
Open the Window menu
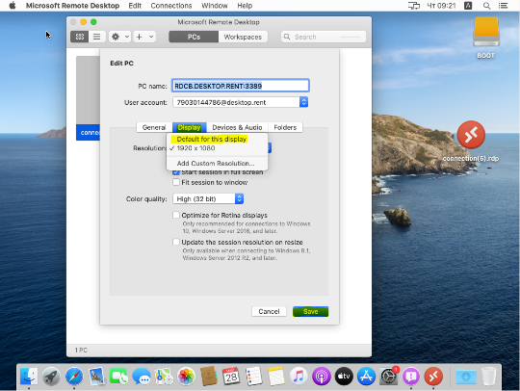(215, 6)
